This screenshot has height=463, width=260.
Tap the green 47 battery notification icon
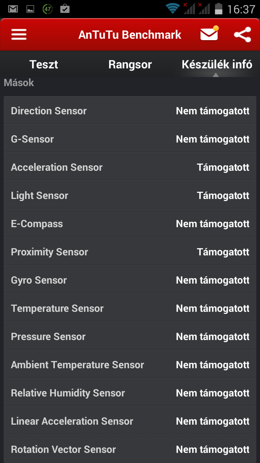click(47, 9)
